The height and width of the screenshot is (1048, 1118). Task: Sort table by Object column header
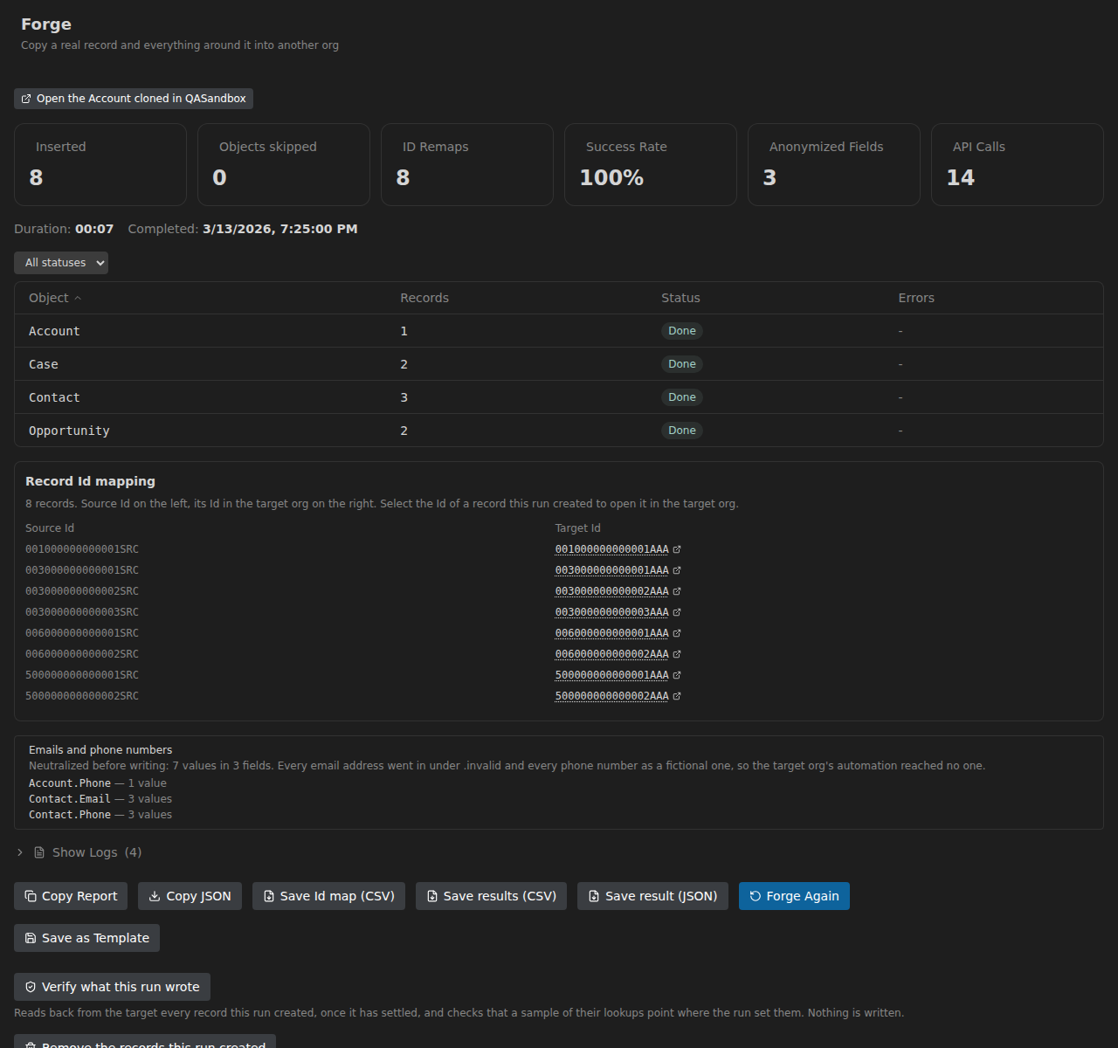55,298
